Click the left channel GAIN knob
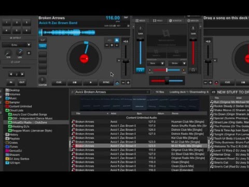This screenshot has width=249, height=187. (140, 29)
